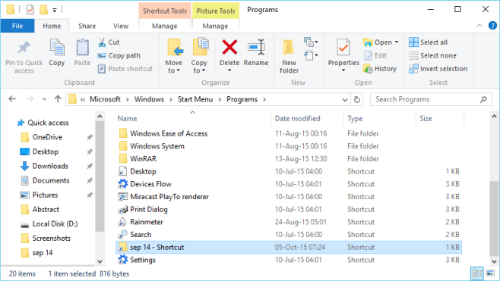
Task: Click Windows in the address breadcrumb
Action: (149, 99)
